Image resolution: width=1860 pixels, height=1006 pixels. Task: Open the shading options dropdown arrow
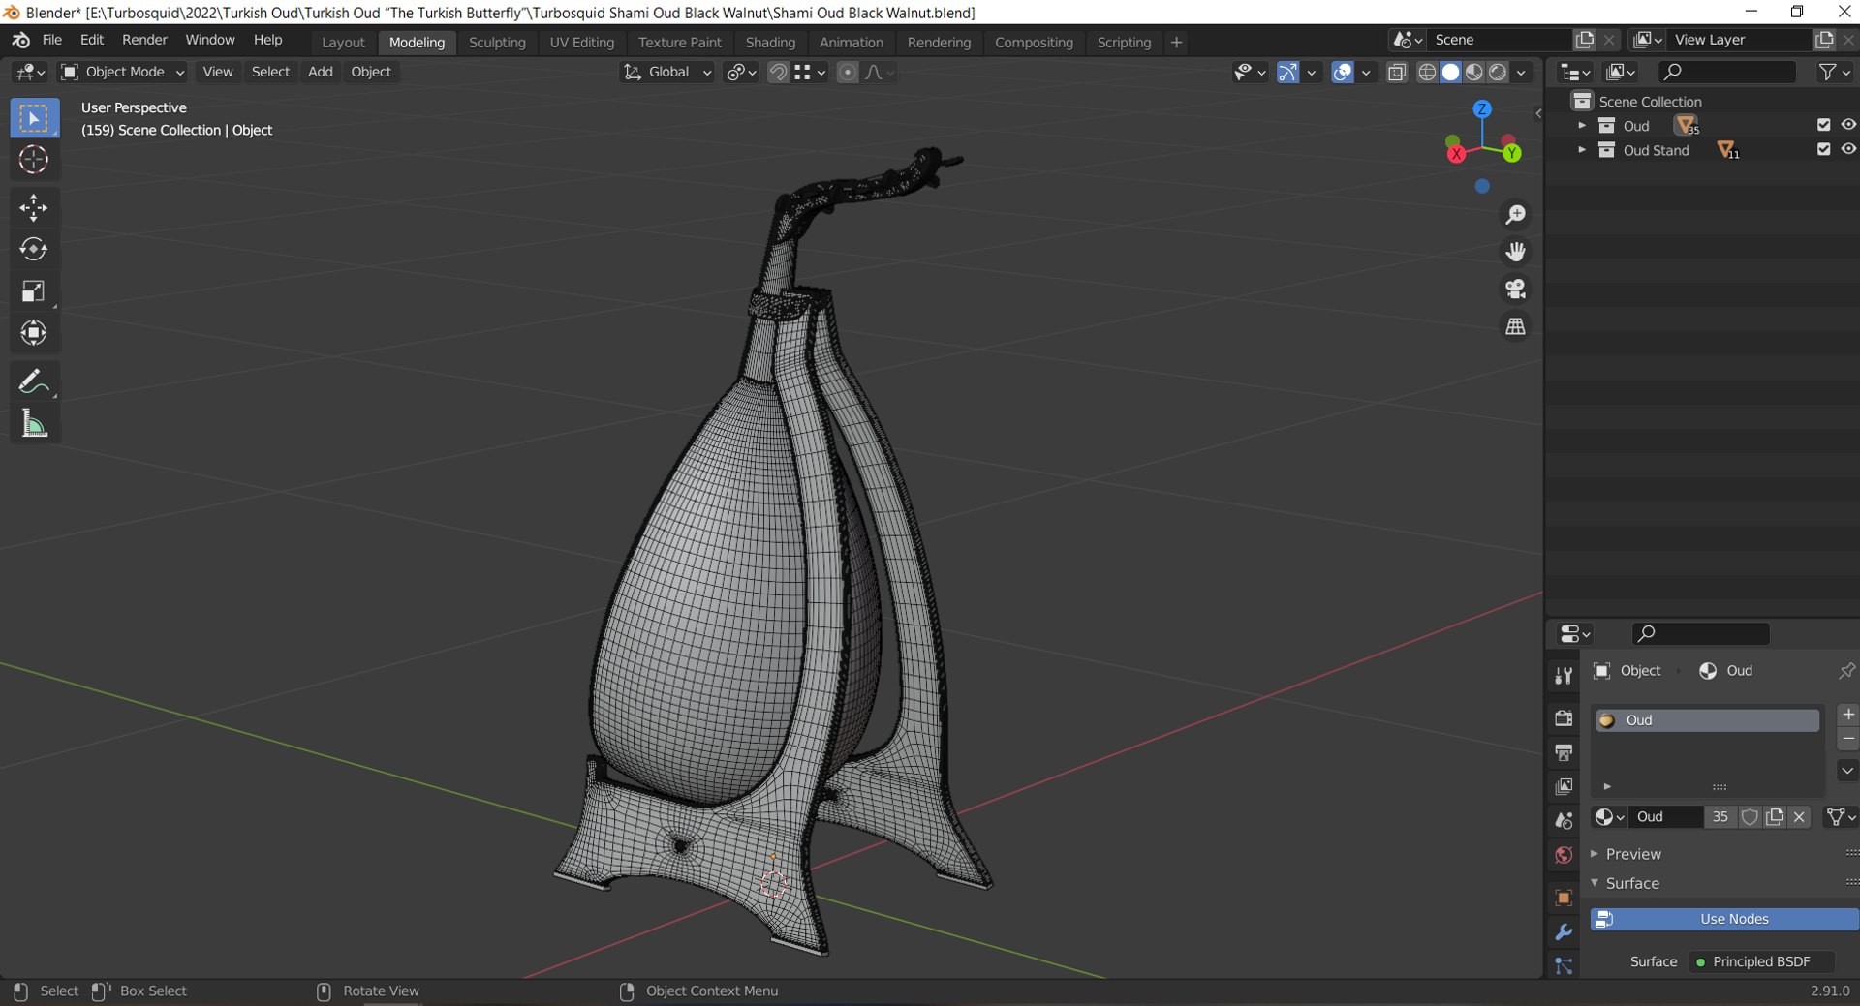(x=1522, y=72)
